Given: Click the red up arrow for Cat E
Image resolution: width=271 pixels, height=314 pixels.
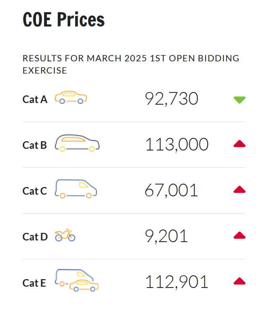Looking at the screenshot, I should (240, 281).
